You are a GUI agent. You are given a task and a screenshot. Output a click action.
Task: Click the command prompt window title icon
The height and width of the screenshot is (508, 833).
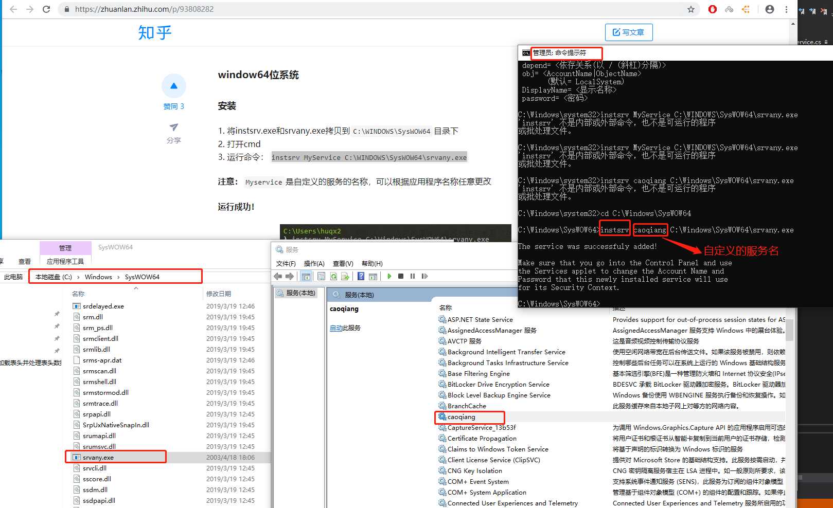[526, 53]
